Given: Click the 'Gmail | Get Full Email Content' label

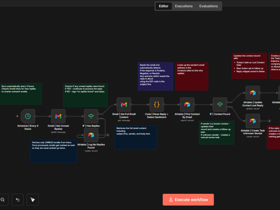Looking at the screenshot, I should pos(124,116).
